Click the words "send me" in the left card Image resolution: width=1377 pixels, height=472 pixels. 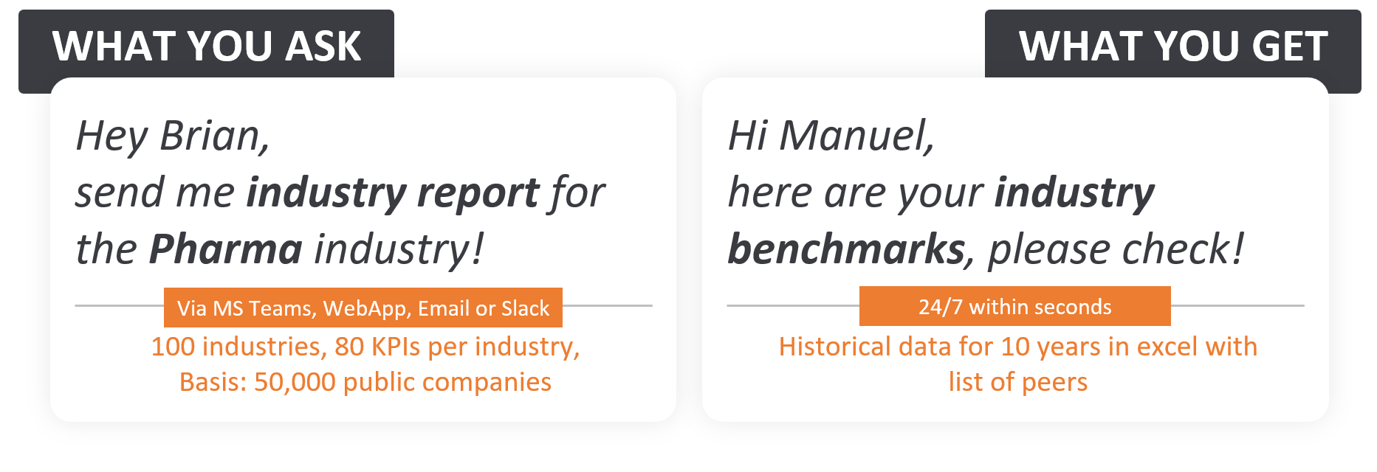(155, 193)
